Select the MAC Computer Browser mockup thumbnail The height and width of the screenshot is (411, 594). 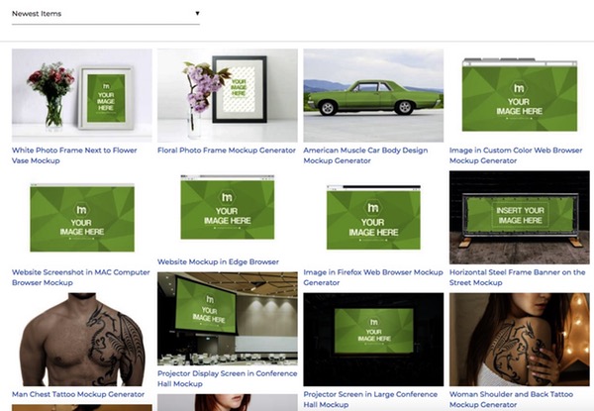81,217
